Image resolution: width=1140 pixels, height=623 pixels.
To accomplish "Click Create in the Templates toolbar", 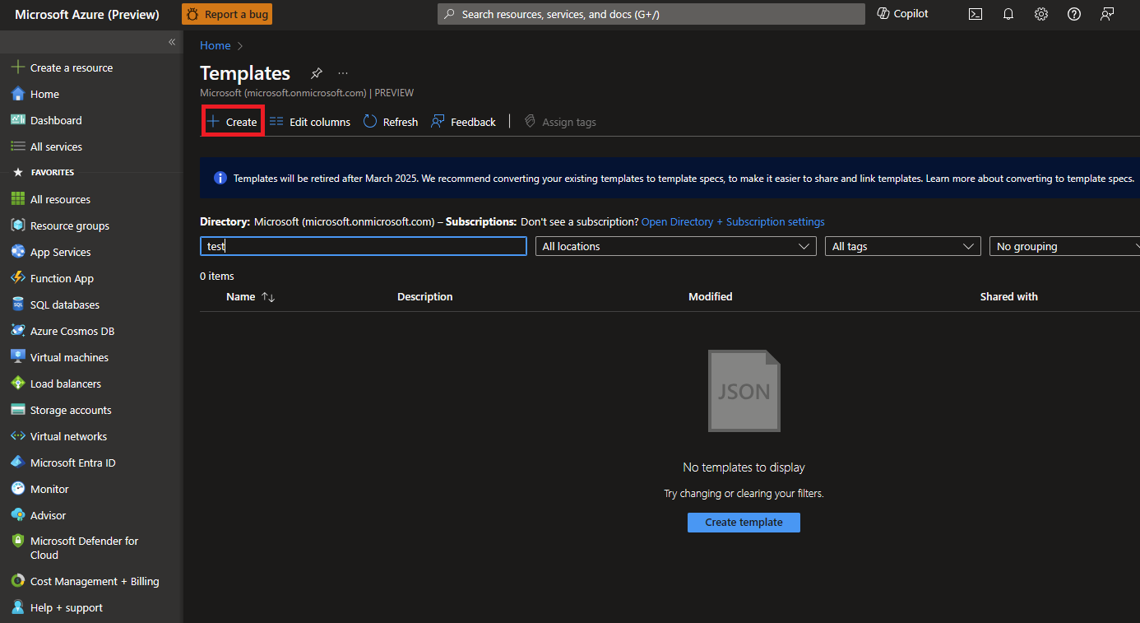I will click(232, 122).
